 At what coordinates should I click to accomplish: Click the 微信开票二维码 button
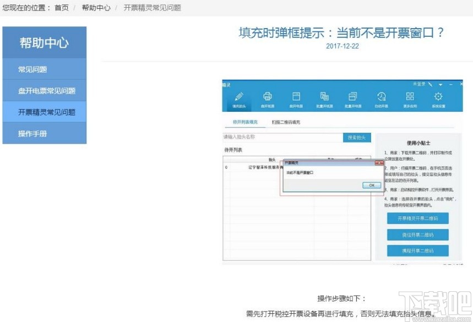[418, 234]
